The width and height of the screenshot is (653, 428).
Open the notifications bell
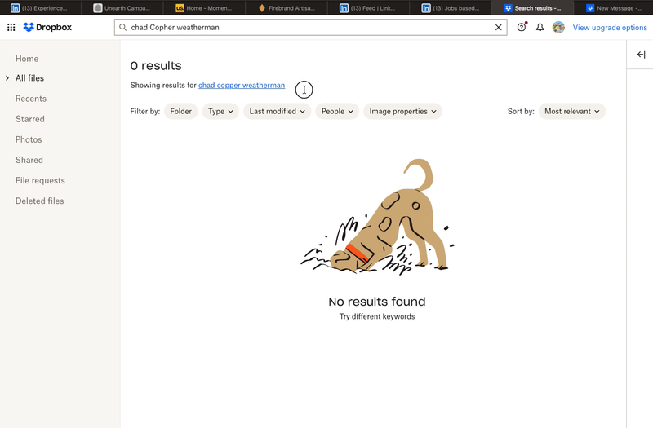[540, 27]
